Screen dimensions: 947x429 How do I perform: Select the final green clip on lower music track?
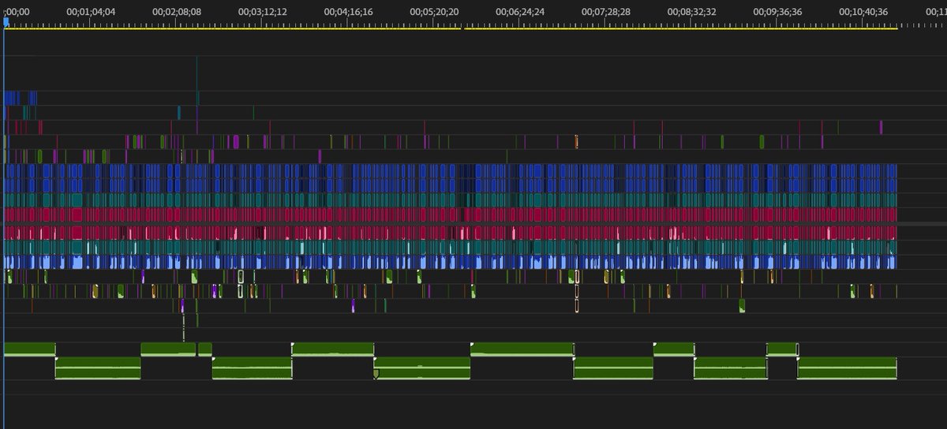(x=847, y=368)
